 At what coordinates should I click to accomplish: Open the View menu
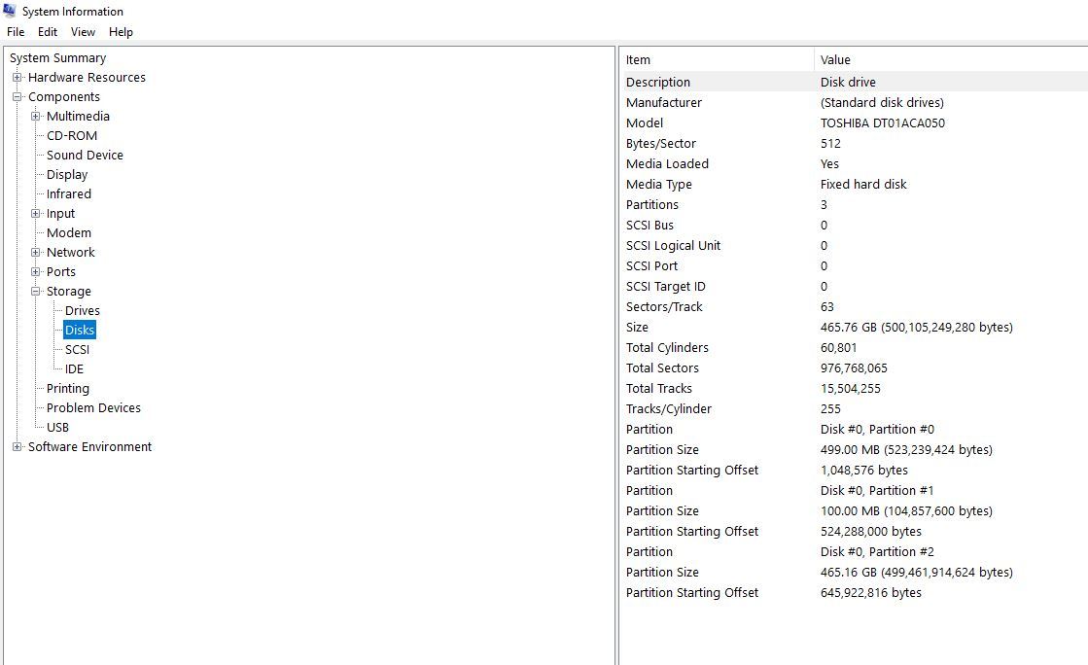(x=83, y=32)
